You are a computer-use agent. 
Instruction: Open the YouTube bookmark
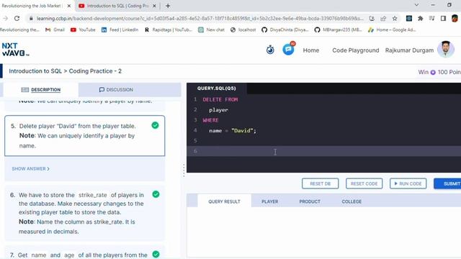pyautogui.click(x=83, y=29)
